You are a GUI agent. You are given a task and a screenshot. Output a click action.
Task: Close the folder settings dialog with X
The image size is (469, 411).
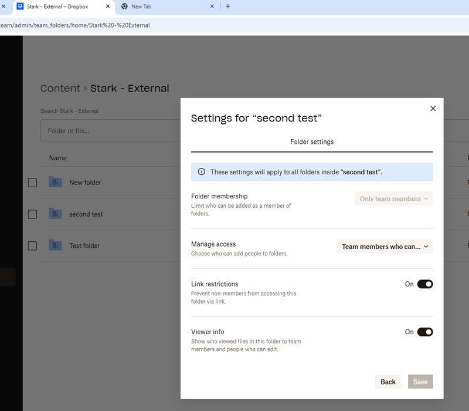tap(433, 109)
